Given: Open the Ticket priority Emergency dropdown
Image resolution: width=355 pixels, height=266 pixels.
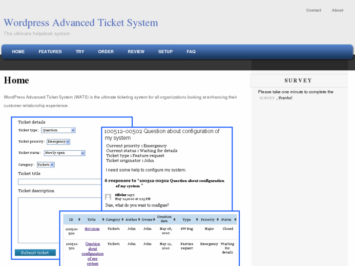Looking at the screenshot, I should 59,142.
